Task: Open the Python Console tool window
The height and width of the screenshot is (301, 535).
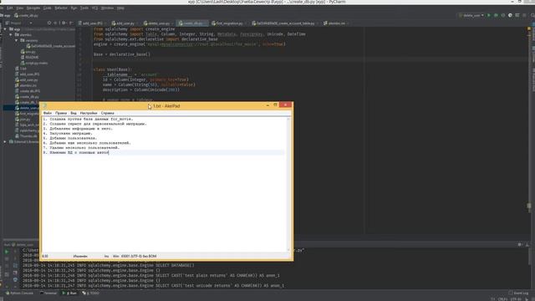Action: 20,293
